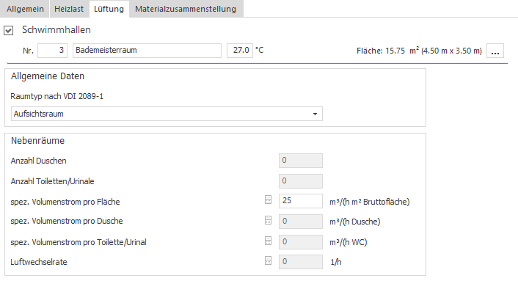
Task: Open calculator for spez. Volumenstrom pro Toilette/Urinal
Action: pyautogui.click(x=269, y=241)
